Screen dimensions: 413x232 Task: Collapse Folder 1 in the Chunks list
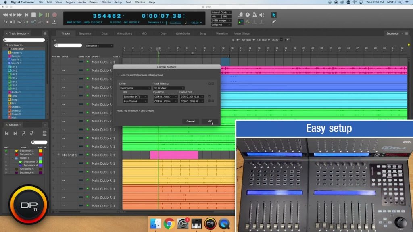[13, 158]
